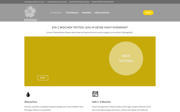The image size is (180, 112).
Task: Go to MEIN KONTO page
Action: [102, 13]
